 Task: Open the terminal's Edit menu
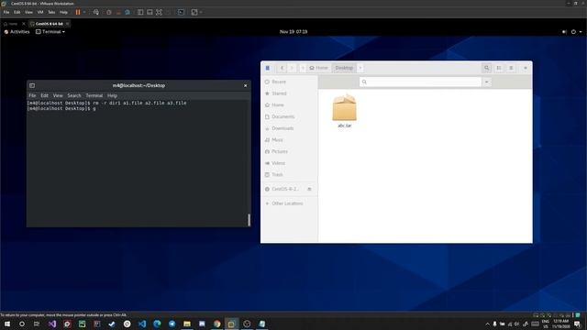(45, 95)
